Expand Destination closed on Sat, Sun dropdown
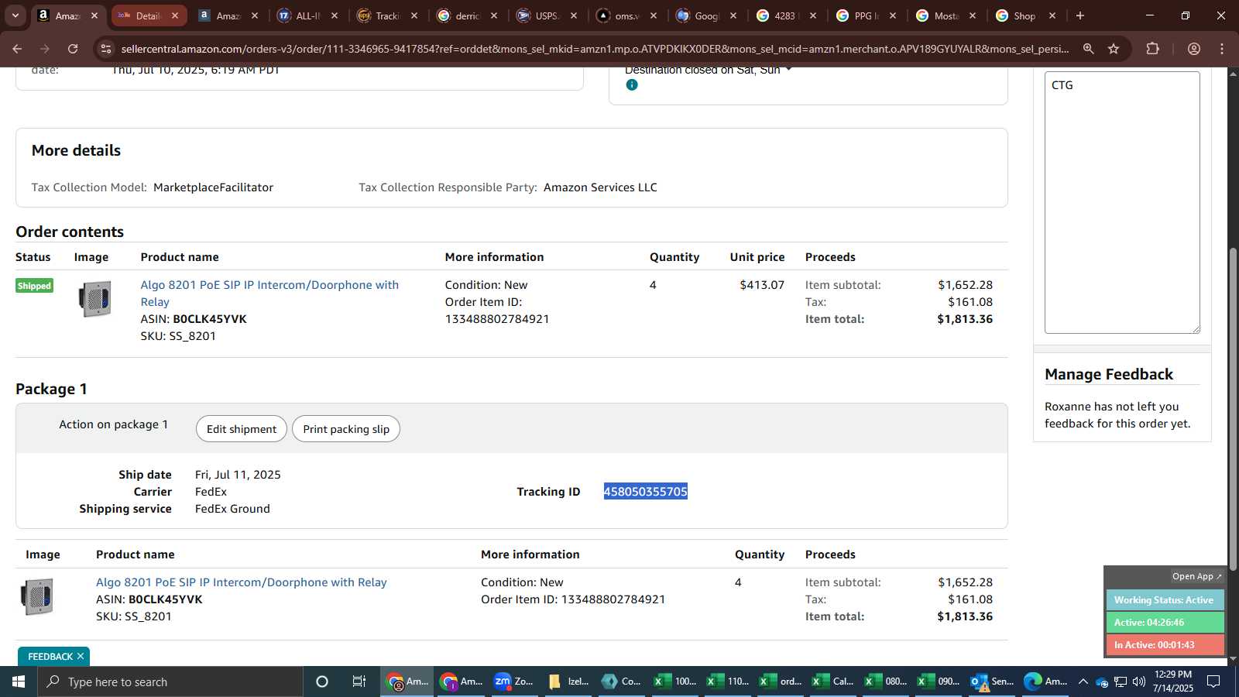Screen dimensions: 1239x697 coord(788,70)
